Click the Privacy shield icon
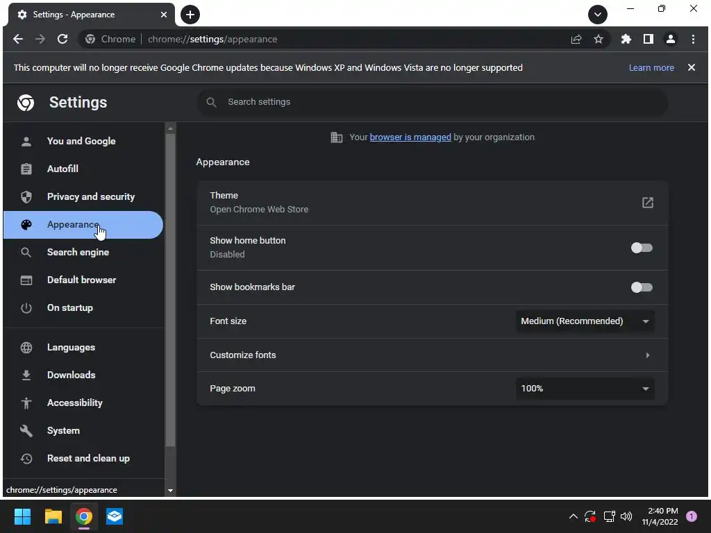The height and width of the screenshot is (533, 711). pyautogui.click(x=26, y=196)
